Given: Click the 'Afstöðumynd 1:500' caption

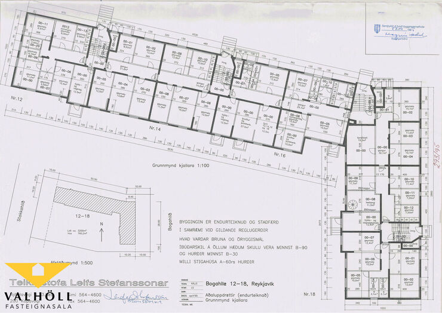Looking at the screenshot, I should point(71,263).
